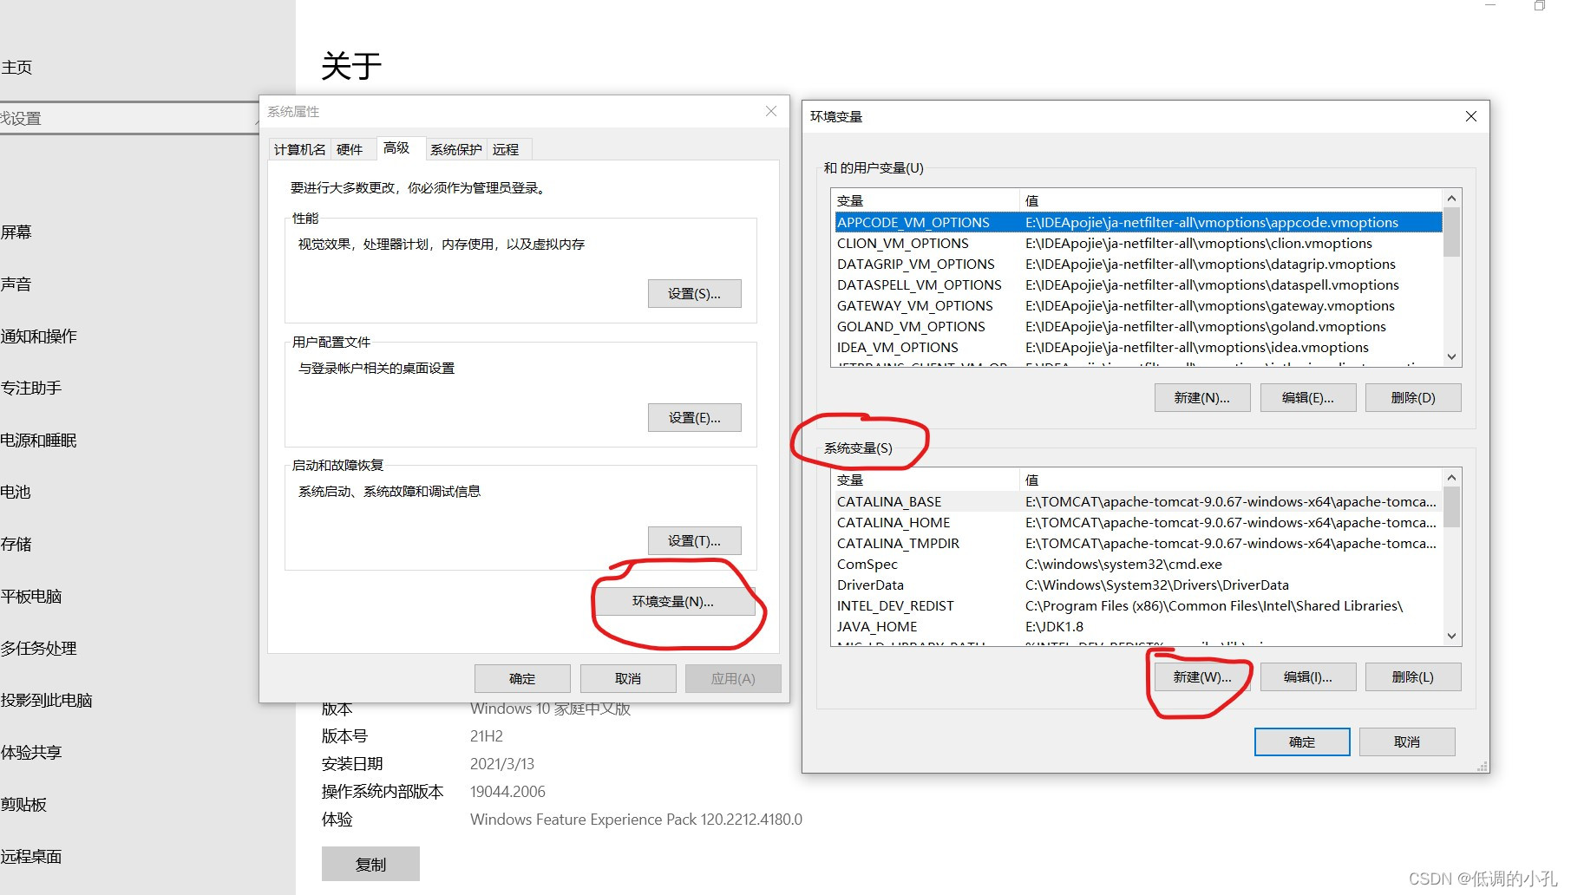The width and height of the screenshot is (1571, 895).
Task: Select the DATASPELL_VM_OPTIONS row
Action: [x=1137, y=284]
